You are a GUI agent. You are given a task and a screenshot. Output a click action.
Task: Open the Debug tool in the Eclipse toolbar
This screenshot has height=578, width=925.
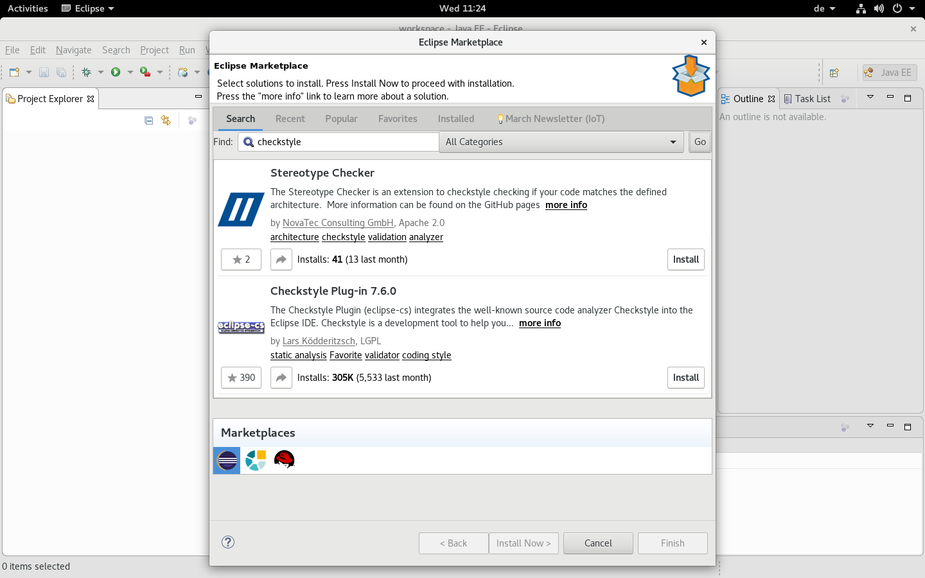coord(87,72)
